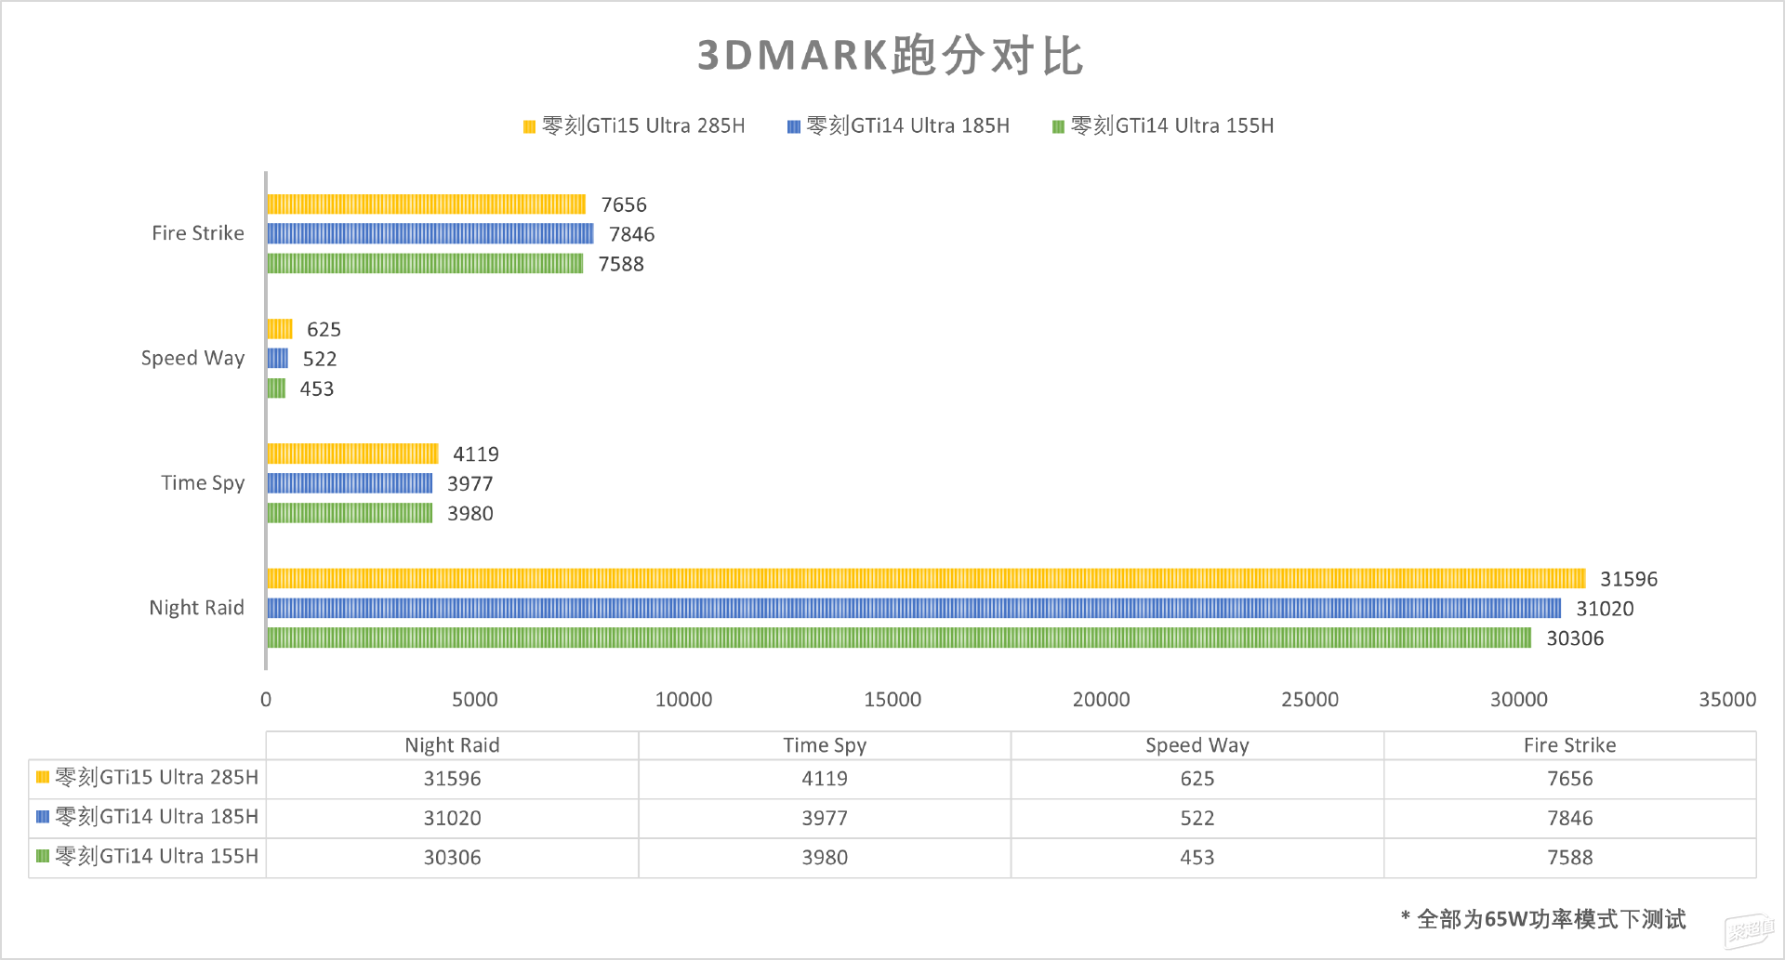
Task: Click table cell 453 in Speed Way column
Action: 1197,858
